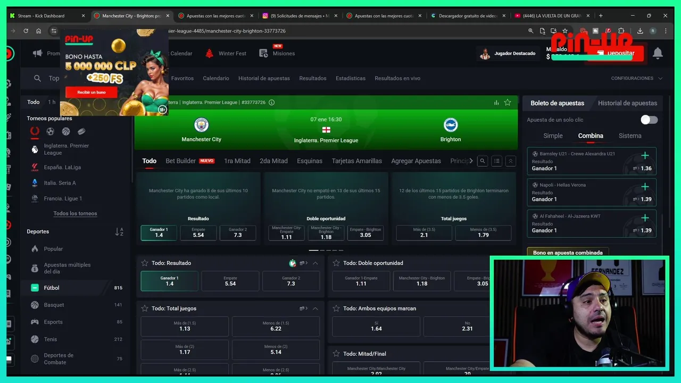
Task: Favorite the Todo: Mitad/Final market star
Action: [x=336, y=353]
